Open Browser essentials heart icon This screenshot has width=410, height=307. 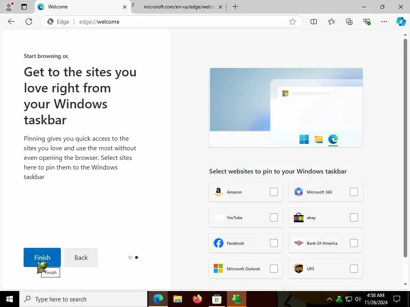point(367,22)
